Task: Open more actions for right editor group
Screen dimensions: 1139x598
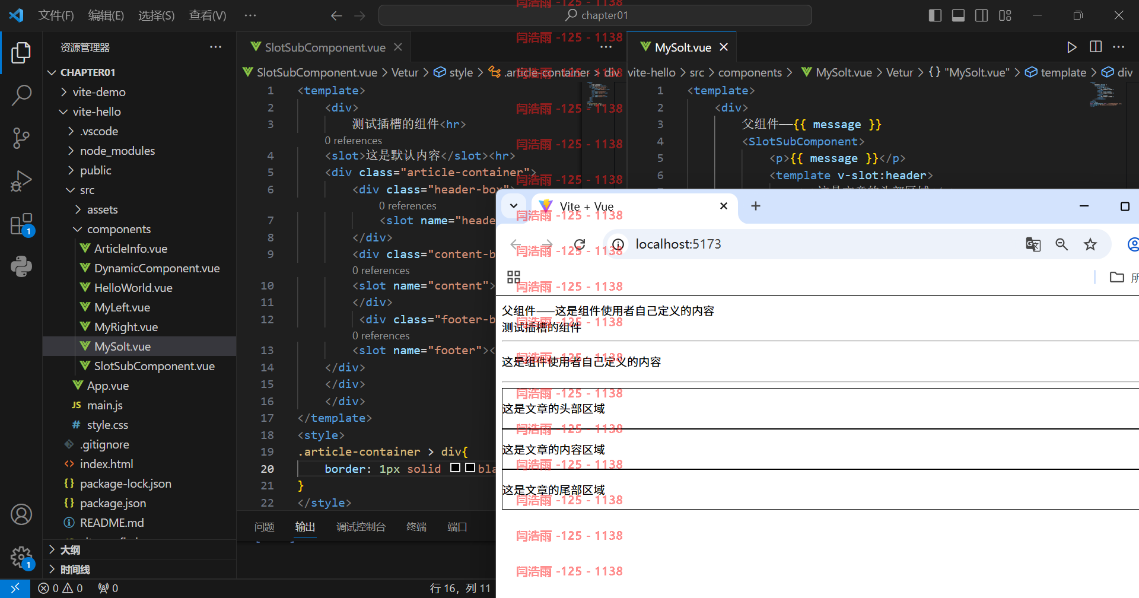Action: [1119, 47]
